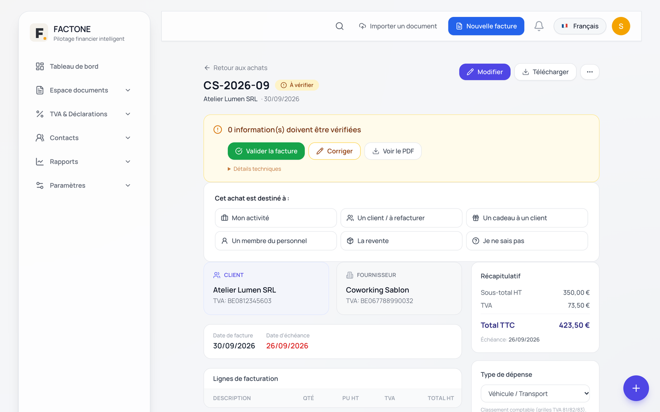Open Tableau de bord in sidebar

pyautogui.click(x=84, y=66)
